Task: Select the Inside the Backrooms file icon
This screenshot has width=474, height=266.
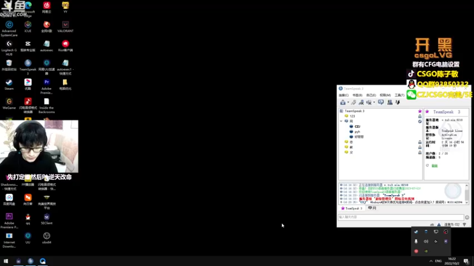Action: pyautogui.click(x=47, y=106)
